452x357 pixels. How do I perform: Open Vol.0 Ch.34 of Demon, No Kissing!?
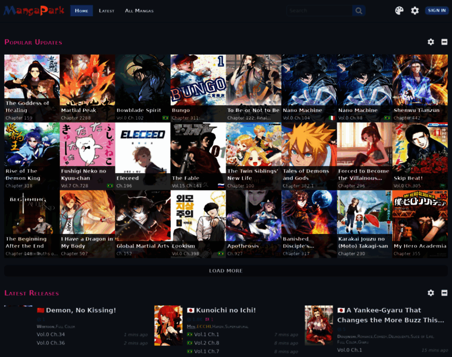pos(51,334)
